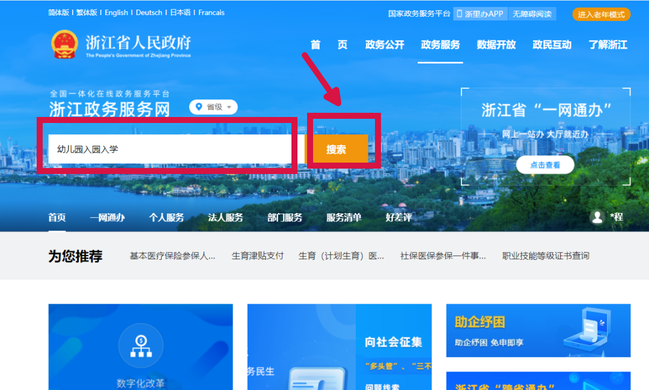Open 国家政务服务平台 link

(x=419, y=14)
